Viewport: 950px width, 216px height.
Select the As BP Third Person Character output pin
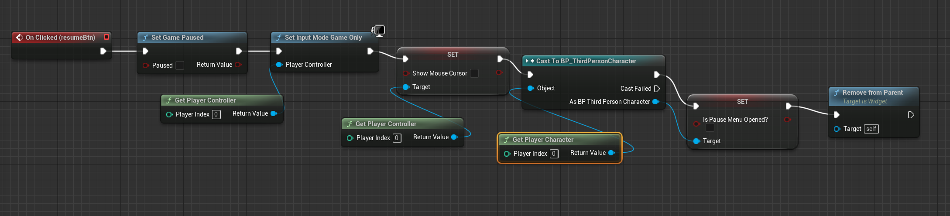655,102
